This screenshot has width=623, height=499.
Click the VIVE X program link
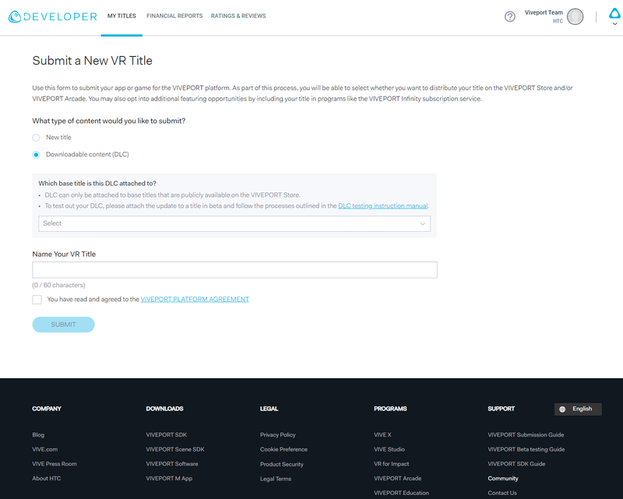pos(382,434)
